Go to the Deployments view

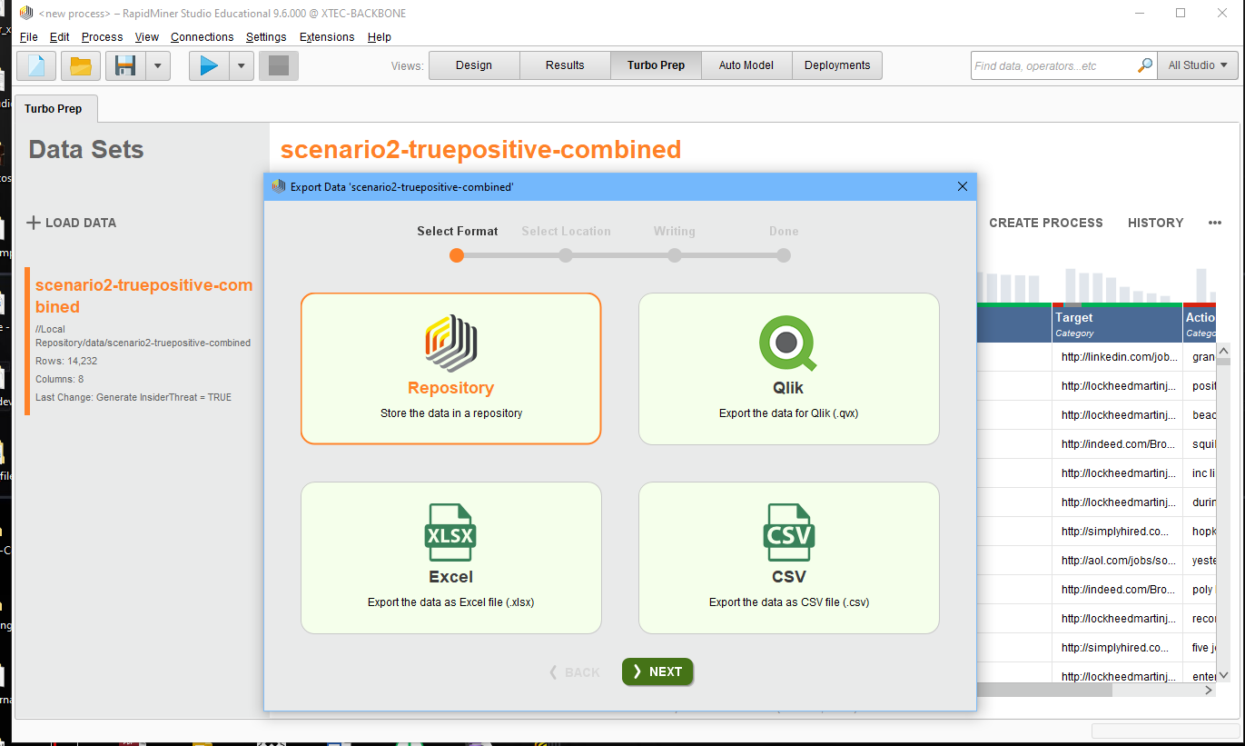tap(837, 65)
